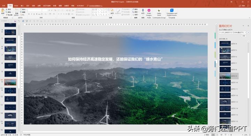This screenshot has height=136, width=251.
Task: Click the Find magnifier icon
Action: coord(133,9)
